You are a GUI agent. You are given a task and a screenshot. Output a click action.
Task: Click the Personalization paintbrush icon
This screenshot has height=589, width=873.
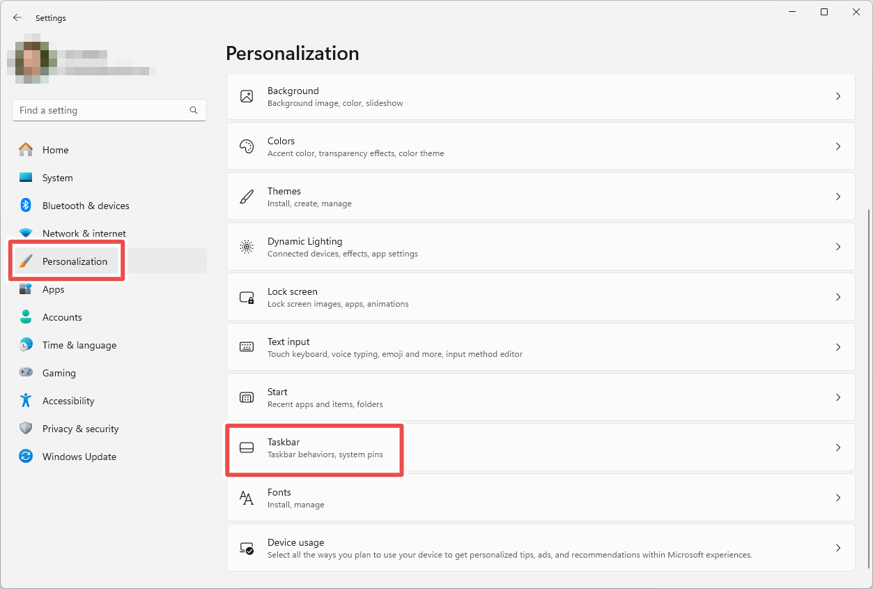tap(26, 261)
